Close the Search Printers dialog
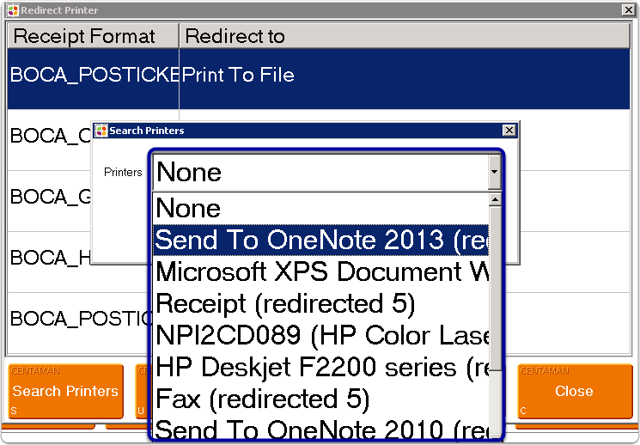This screenshot has height=445, width=640. [x=509, y=131]
